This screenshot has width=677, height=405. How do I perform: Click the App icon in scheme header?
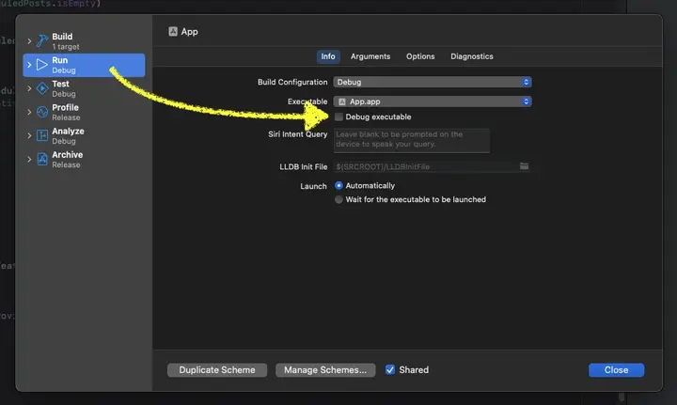(x=173, y=31)
